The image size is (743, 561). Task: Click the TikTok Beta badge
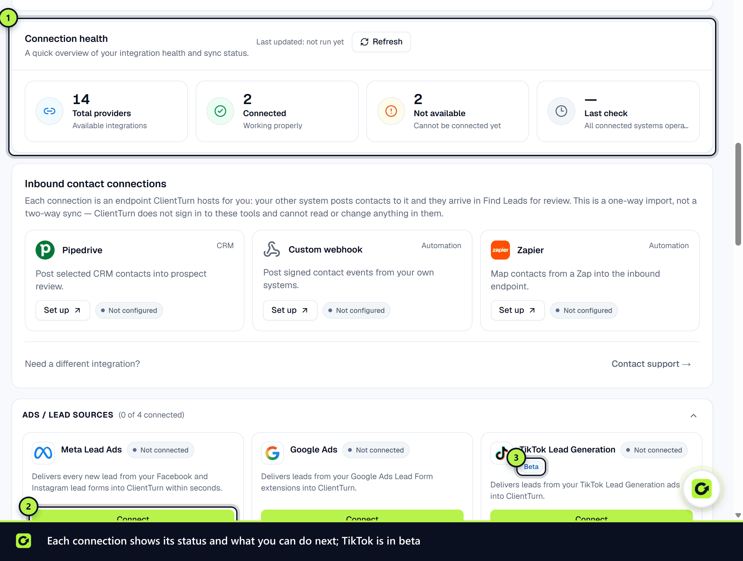[x=531, y=466]
